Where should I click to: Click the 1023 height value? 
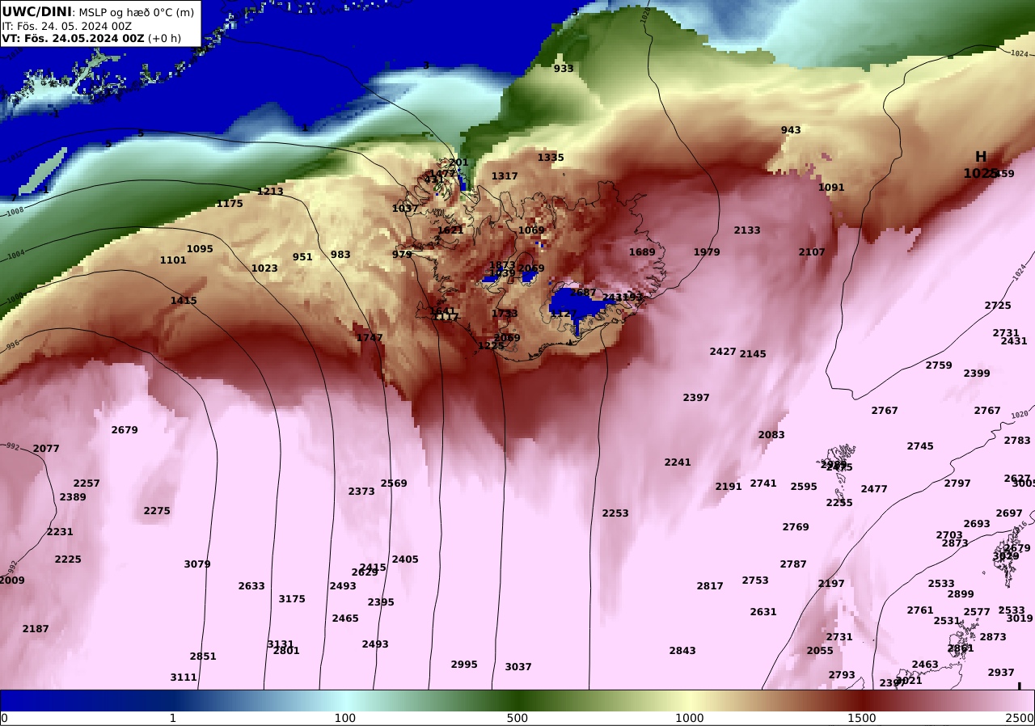point(264,268)
